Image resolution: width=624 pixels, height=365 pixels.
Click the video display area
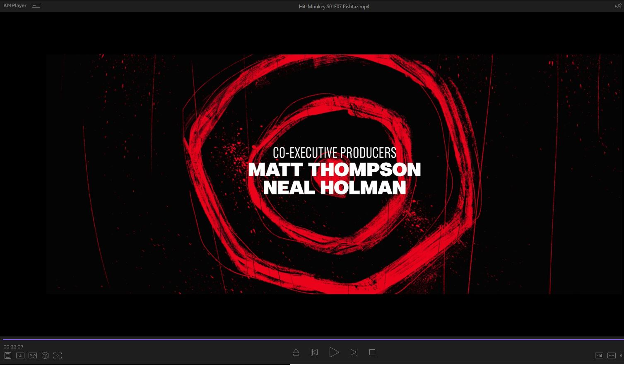[312, 174]
